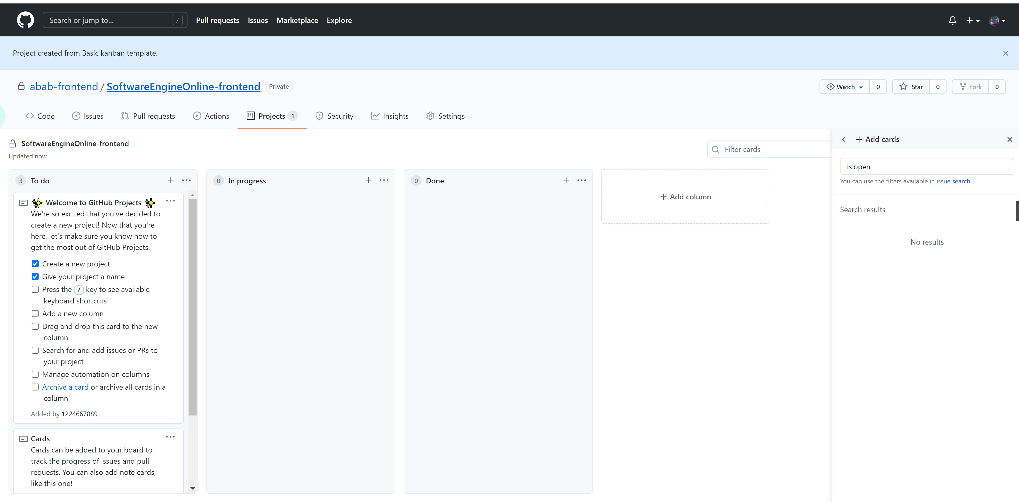1019x502 pixels.
Task: Switch to the Issues repository tab
Action: point(88,116)
